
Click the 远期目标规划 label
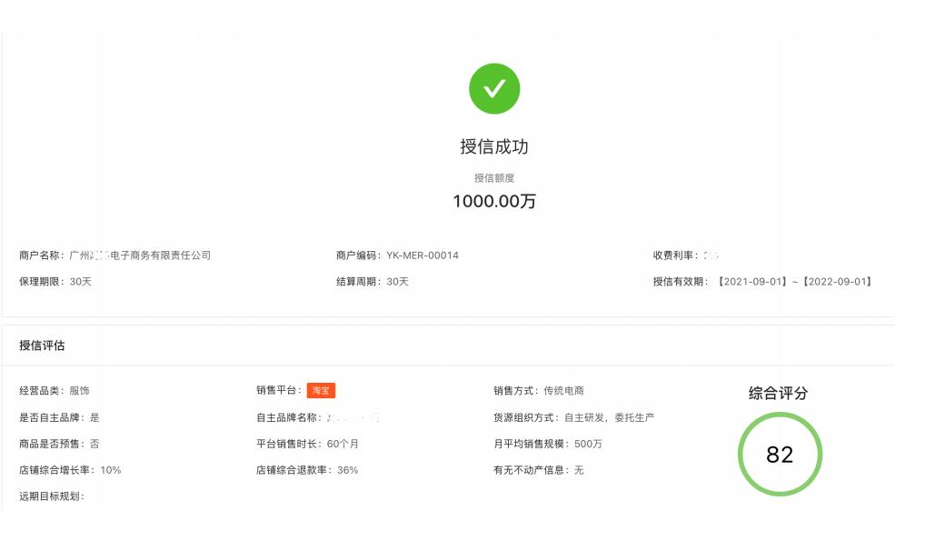[x=52, y=496]
